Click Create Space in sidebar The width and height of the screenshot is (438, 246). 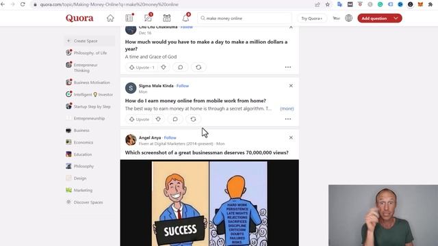[x=90, y=41]
